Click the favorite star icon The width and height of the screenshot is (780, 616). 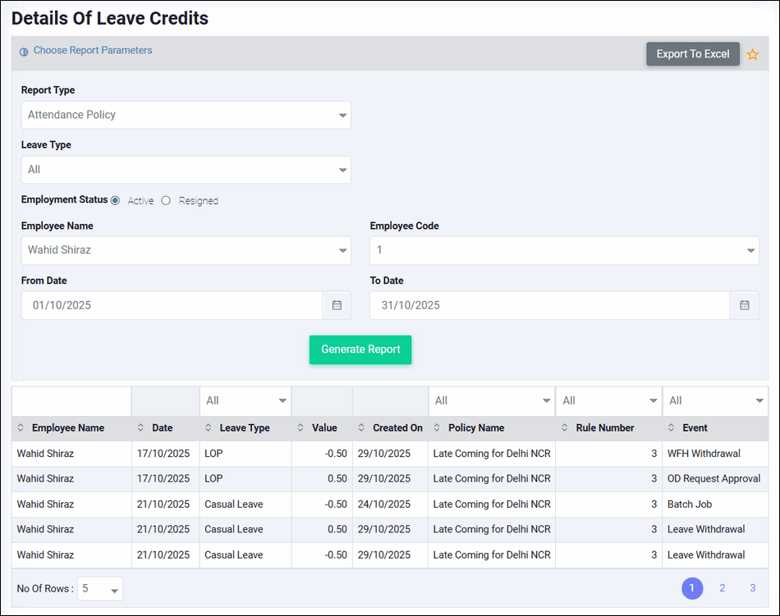click(752, 54)
